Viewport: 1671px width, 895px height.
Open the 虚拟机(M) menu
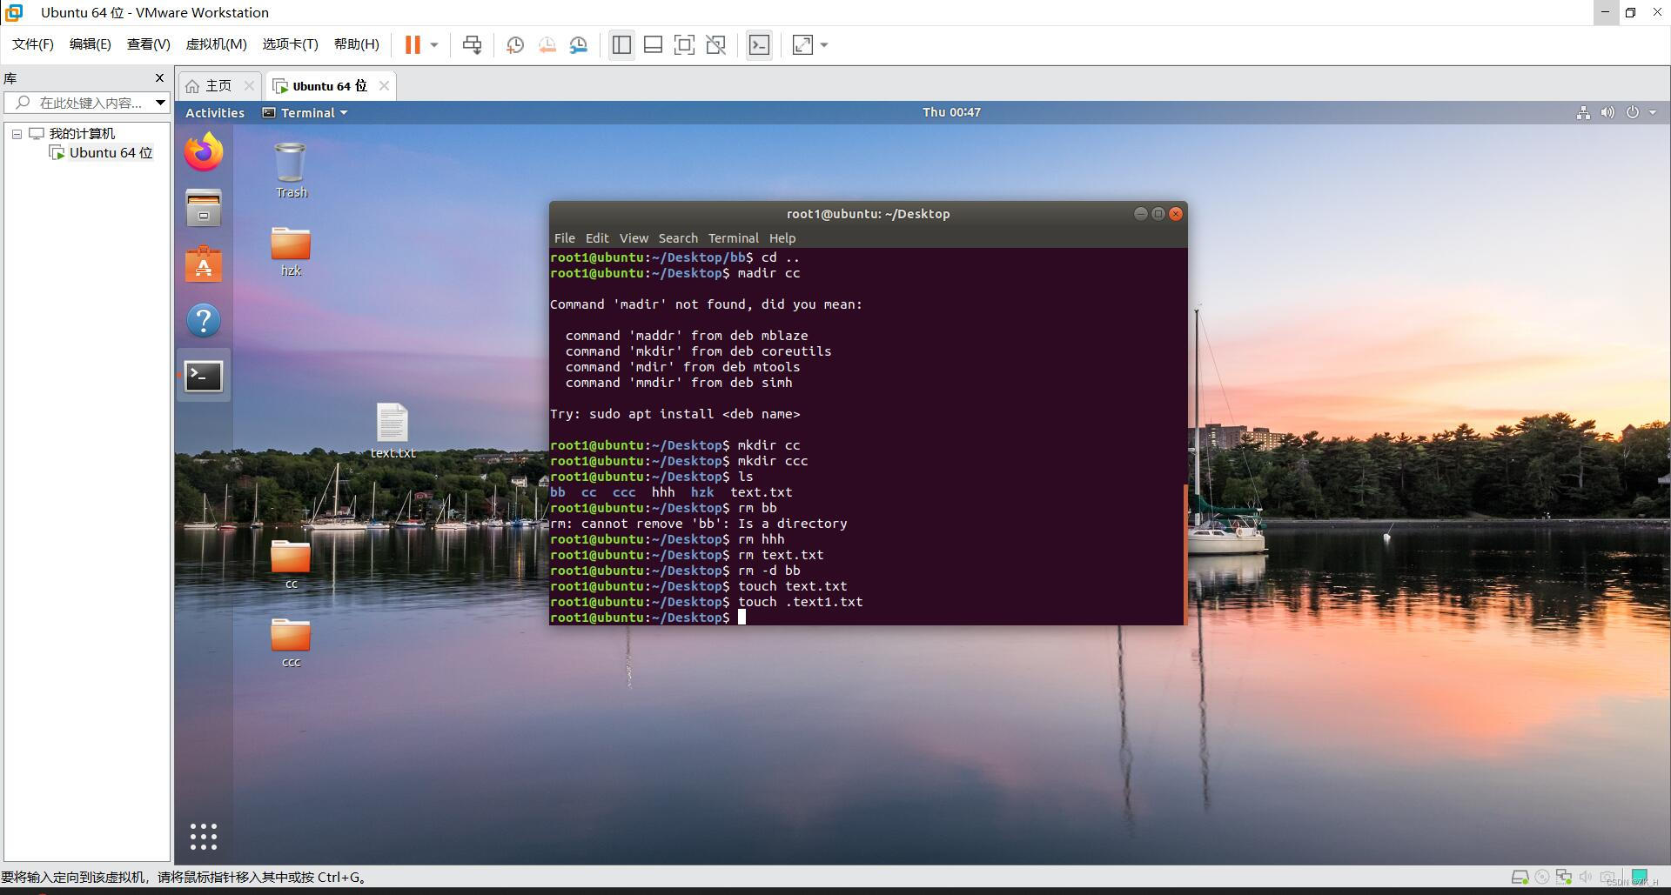pos(216,44)
